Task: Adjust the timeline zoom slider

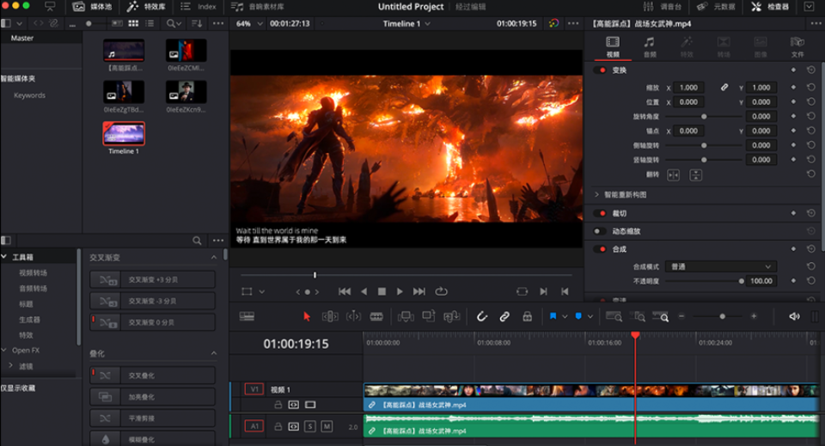Action: [x=722, y=316]
